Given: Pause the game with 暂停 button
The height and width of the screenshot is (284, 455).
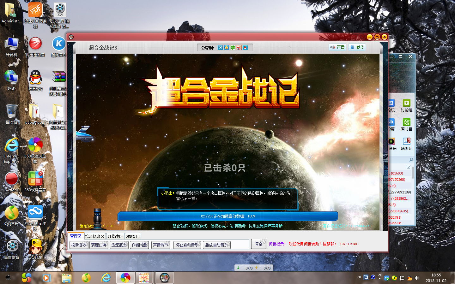Looking at the screenshot, I should pyautogui.click(x=357, y=47).
